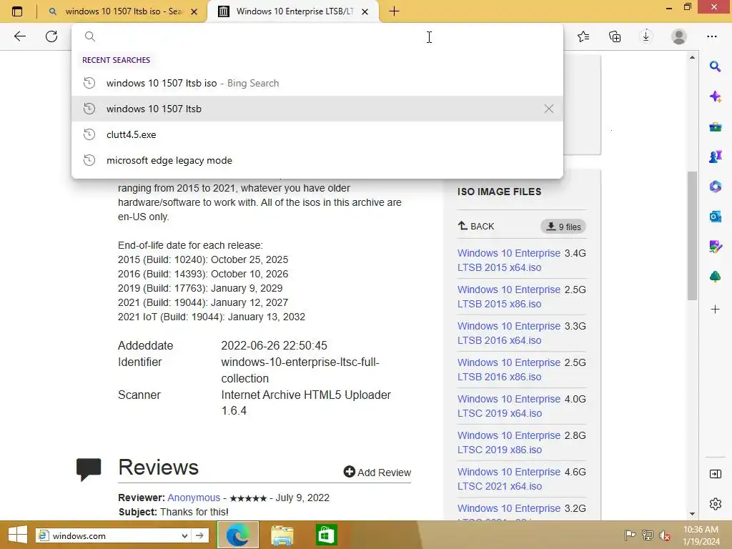Select recent search 'microsoft edge legacy mode'
The height and width of the screenshot is (549, 732).
(317, 160)
